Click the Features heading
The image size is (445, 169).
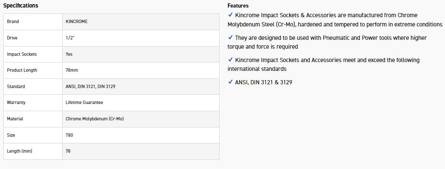pos(238,5)
